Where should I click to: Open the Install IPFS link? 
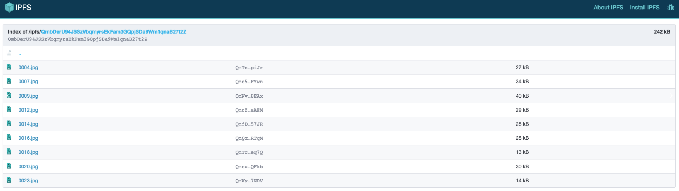(645, 7)
